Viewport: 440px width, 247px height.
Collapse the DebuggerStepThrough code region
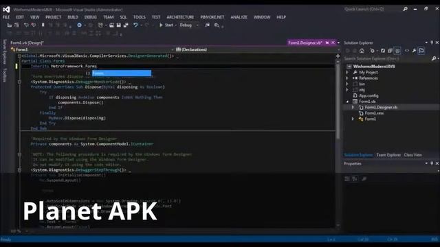coord(19,170)
